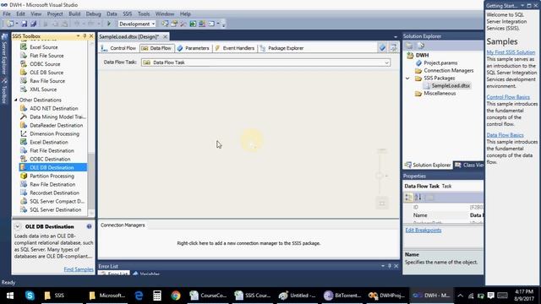Select OLE DB Destination item
This screenshot has width=541, height=304.
coord(52,167)
